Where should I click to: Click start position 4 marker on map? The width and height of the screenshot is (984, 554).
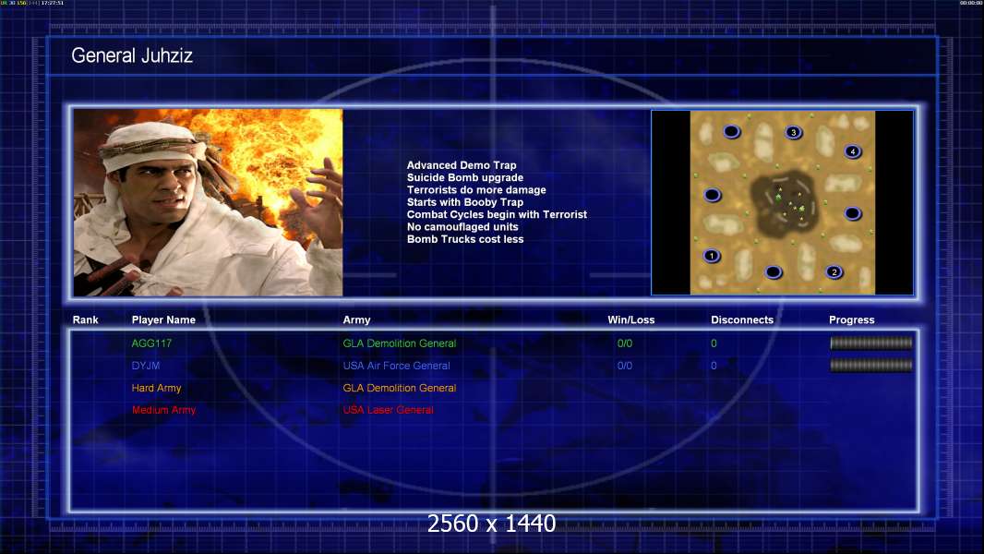[853, 151]
